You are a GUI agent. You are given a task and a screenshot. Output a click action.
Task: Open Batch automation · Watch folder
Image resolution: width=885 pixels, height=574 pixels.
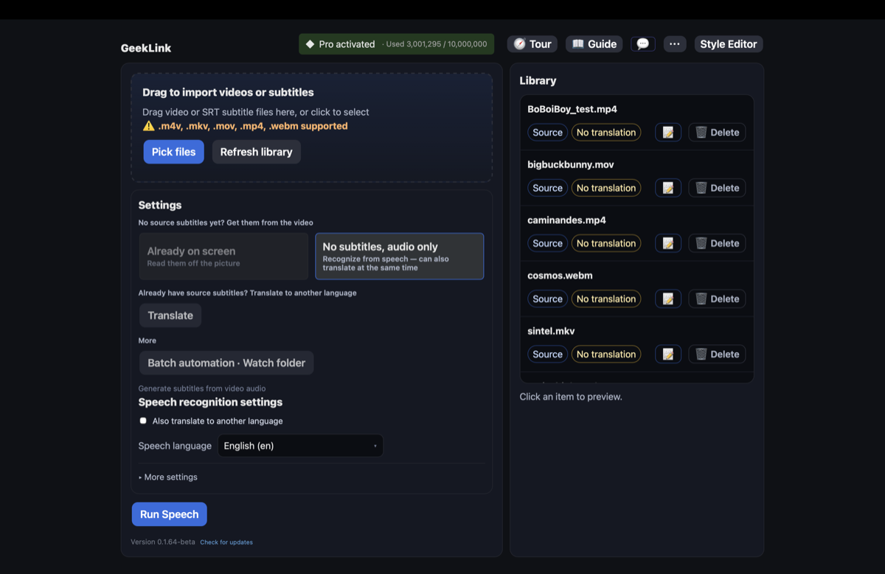coord(226,363)
